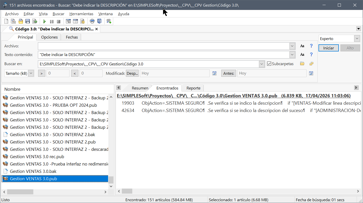Save search using floppy disk icon

point(27,21)
